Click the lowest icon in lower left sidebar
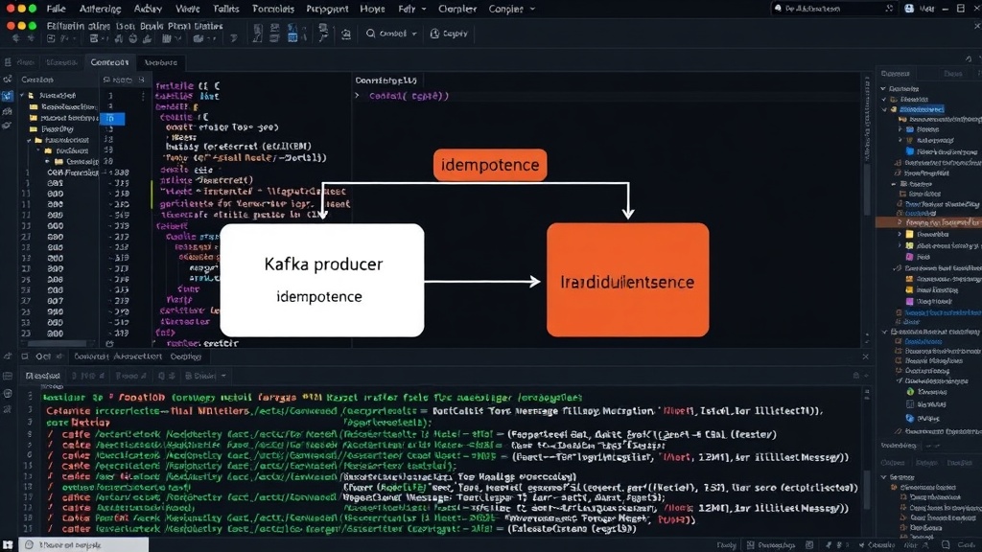The width and height of the screenshot is (982, 552). pyautogui.click(x=8, y=409)
